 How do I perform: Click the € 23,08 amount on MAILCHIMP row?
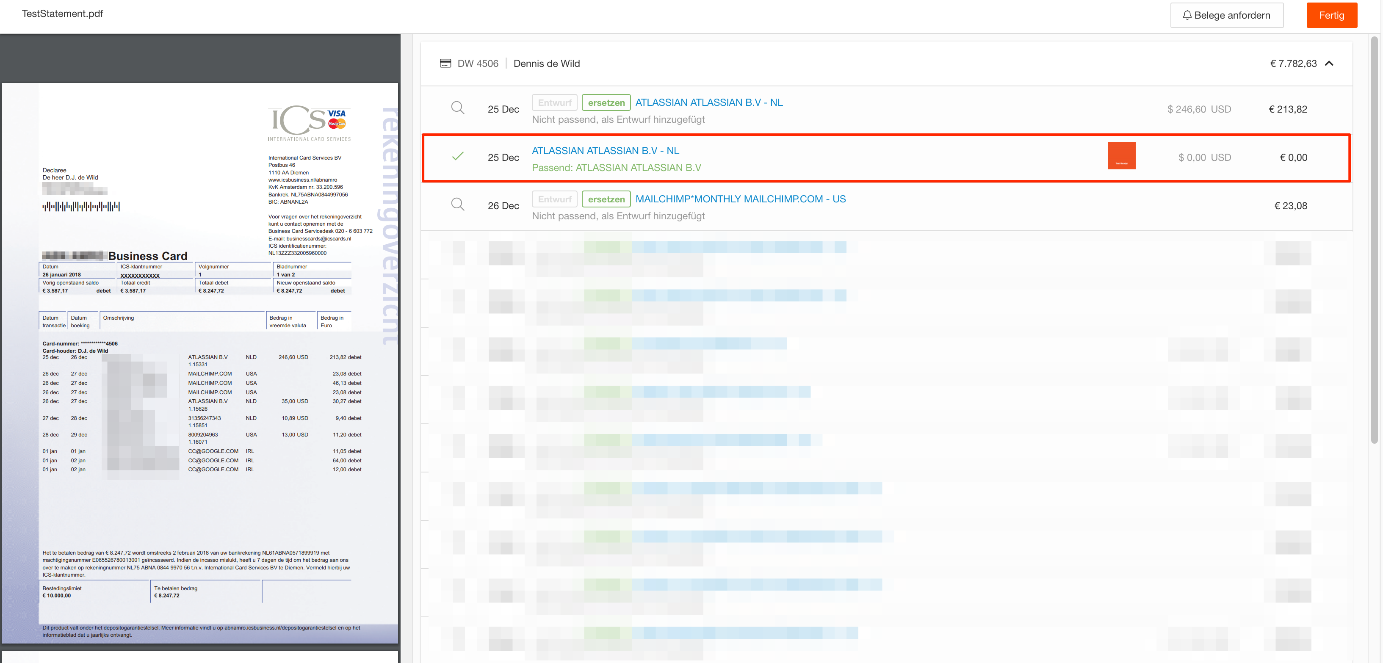1290,206
